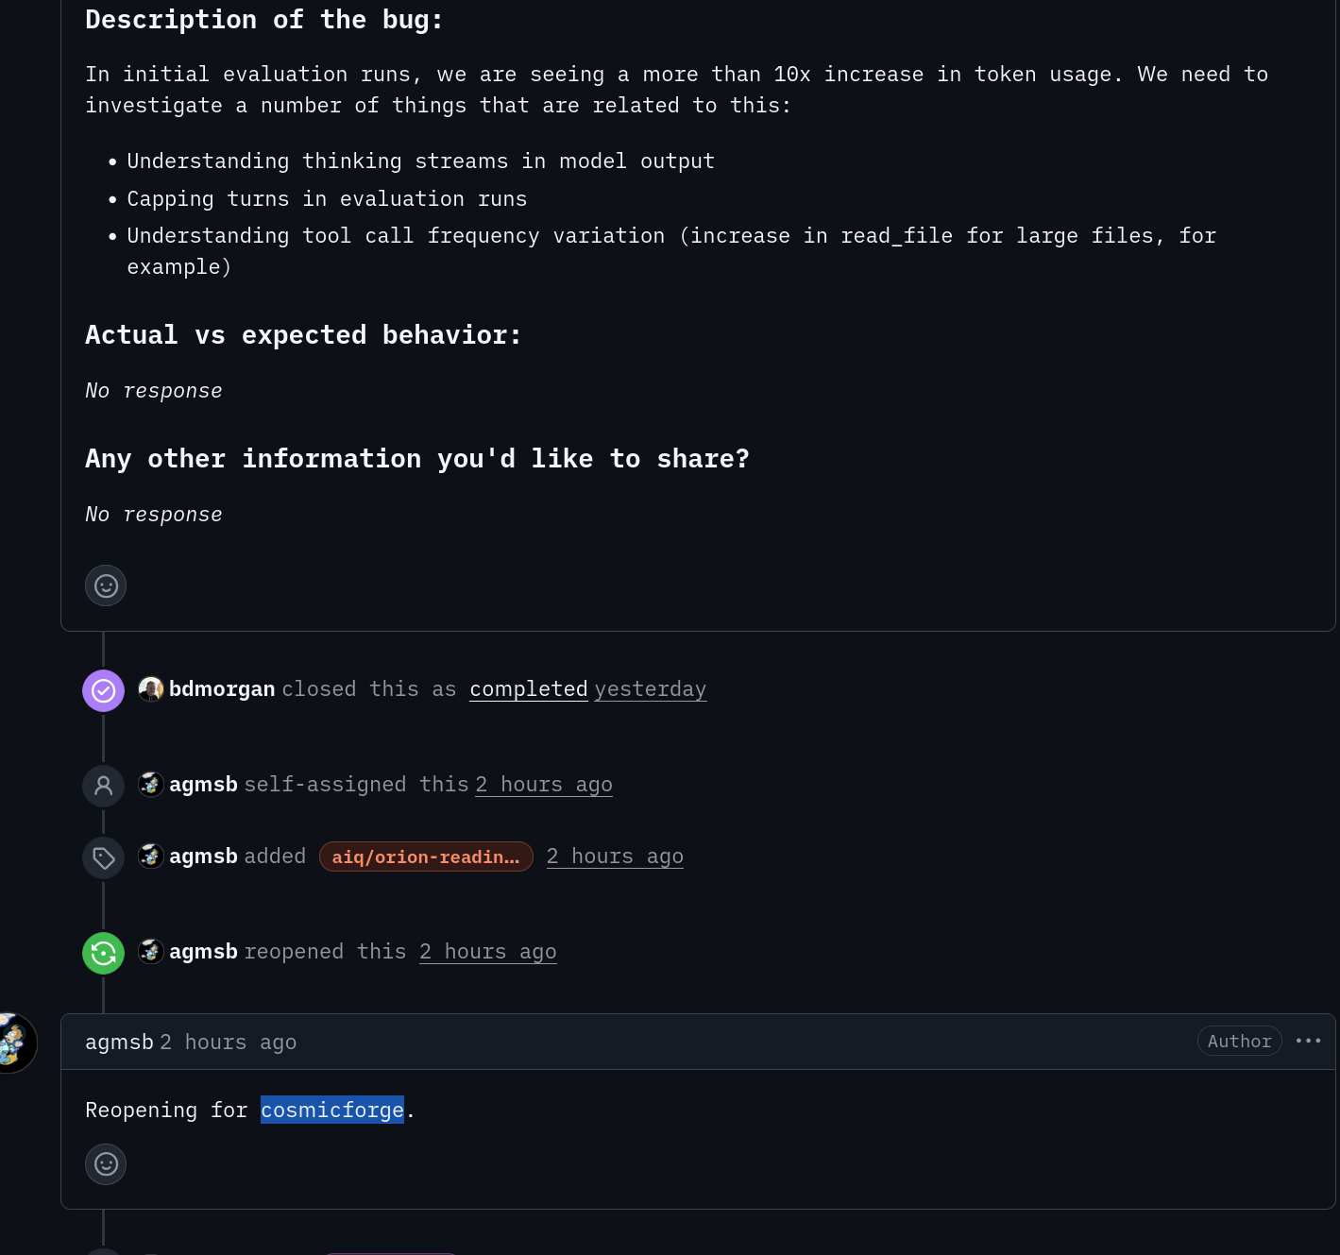Open bdmorgan user profile link
Image resolution: width=1340 pixels, height=1255 pixels.
(x=222, y=689)
